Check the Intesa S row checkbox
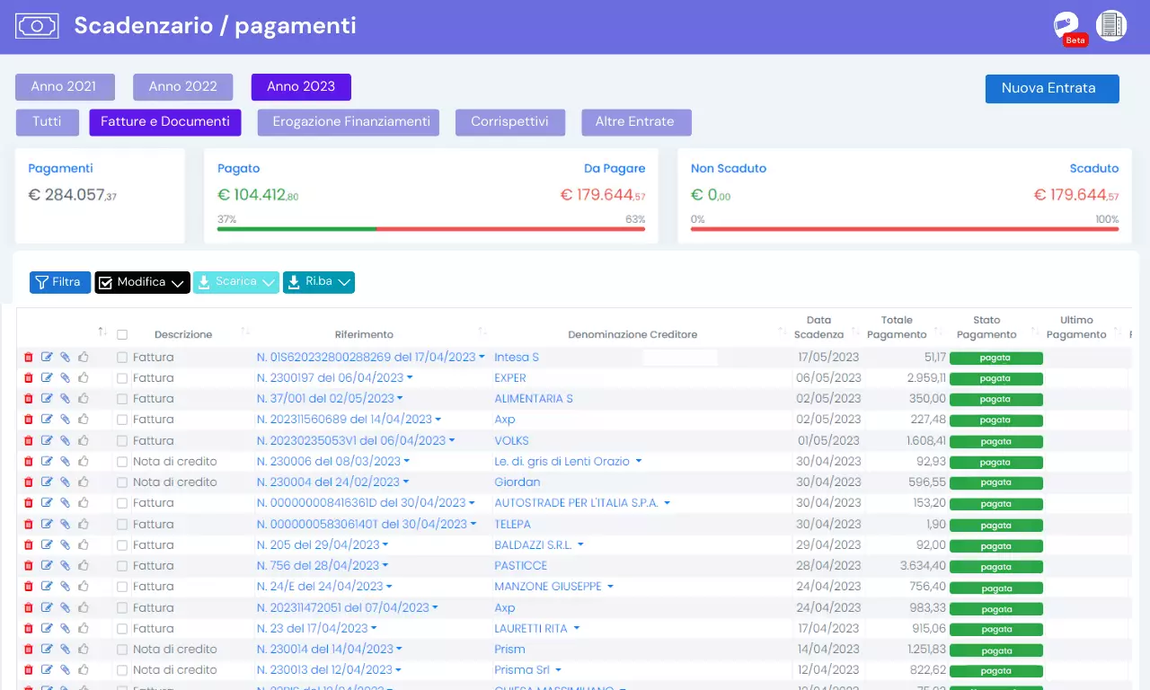Screen dimensions: 1150x690 [x=122, y=358]
